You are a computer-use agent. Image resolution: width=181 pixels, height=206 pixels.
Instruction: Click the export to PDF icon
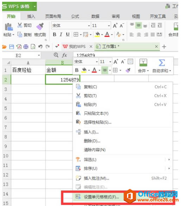coord(19,47)
